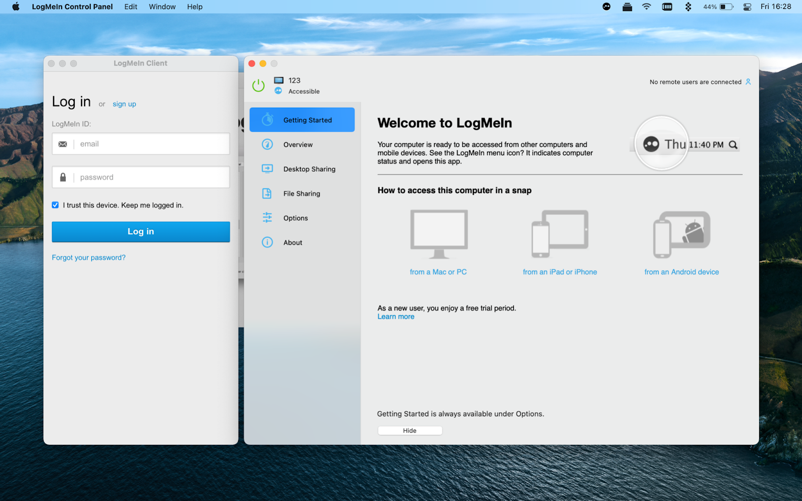
Task: Open the Wi-Fi status menu
Action: coord(647,7)
